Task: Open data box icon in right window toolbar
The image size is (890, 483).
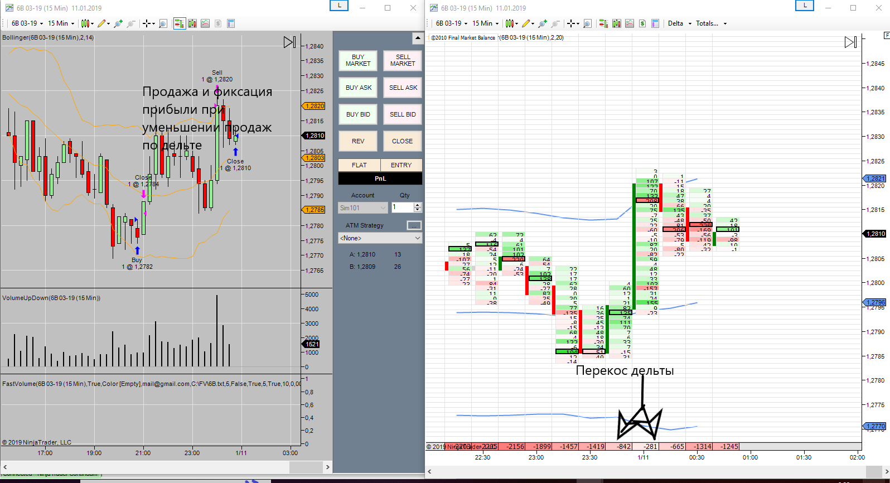Action: pos(655,23)
